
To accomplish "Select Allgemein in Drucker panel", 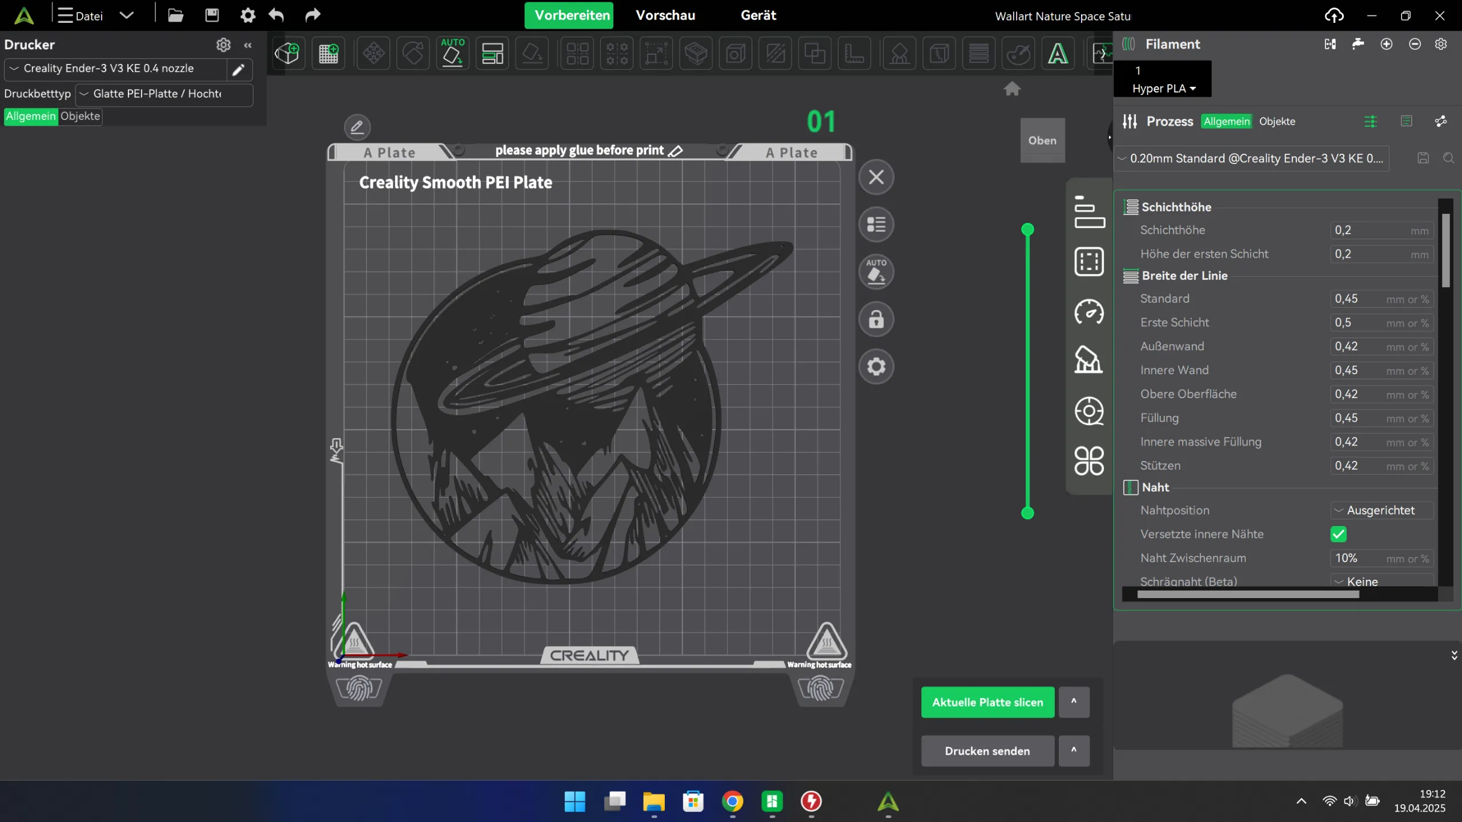I will pos(31,116).
